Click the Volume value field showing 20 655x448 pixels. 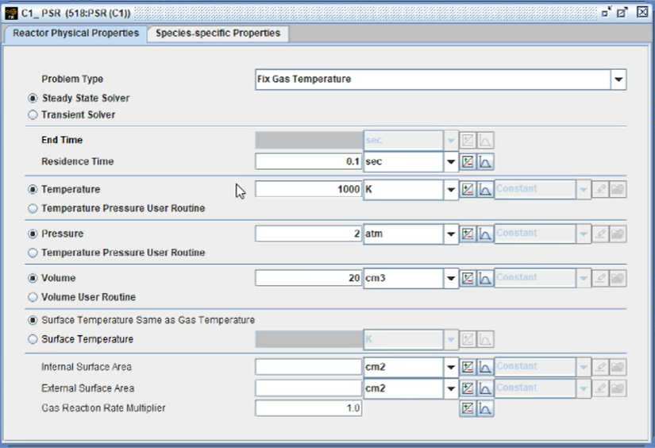point(309,278)
